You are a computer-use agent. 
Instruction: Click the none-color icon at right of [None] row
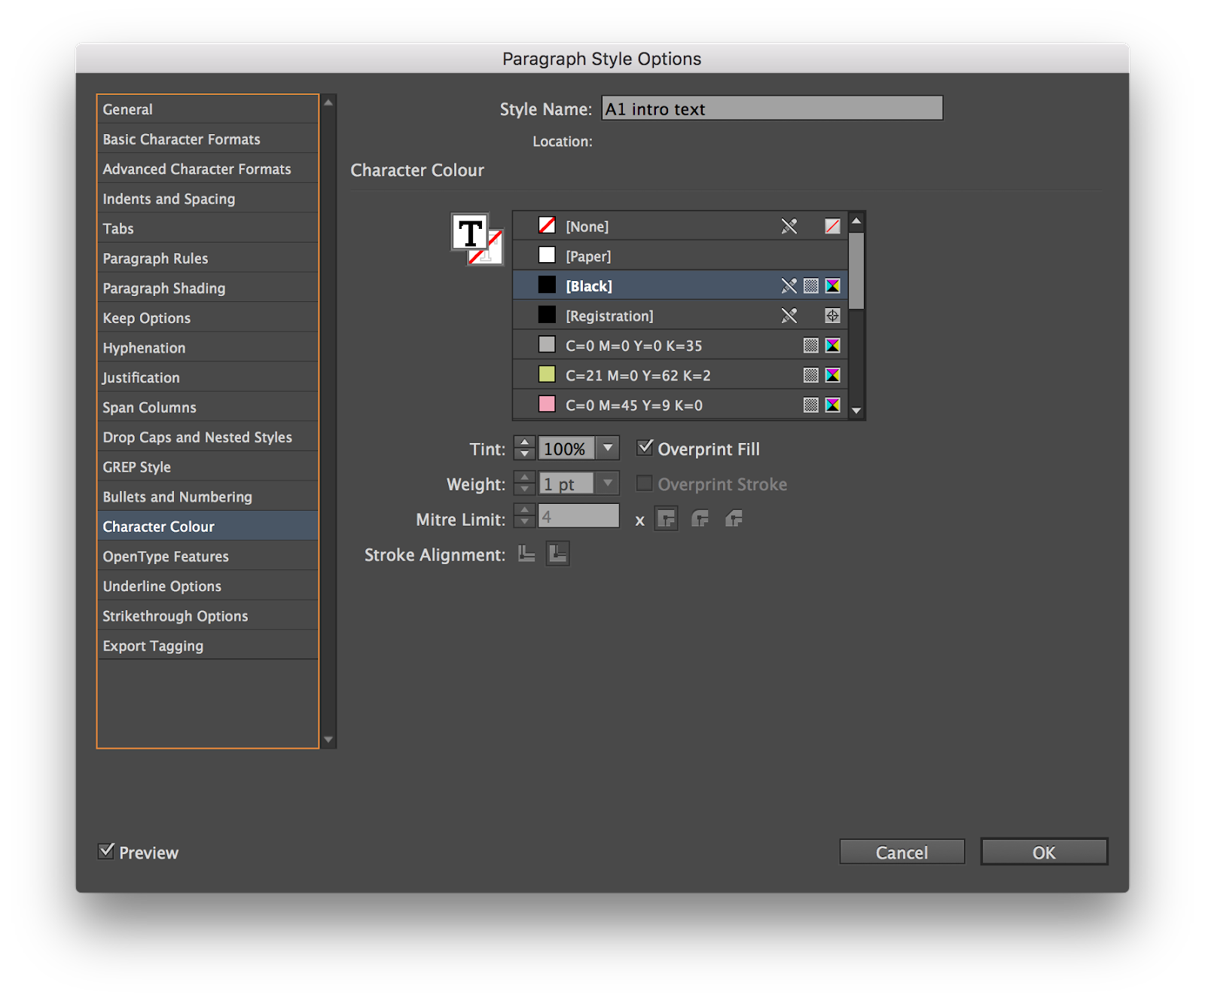click(832, 226)
